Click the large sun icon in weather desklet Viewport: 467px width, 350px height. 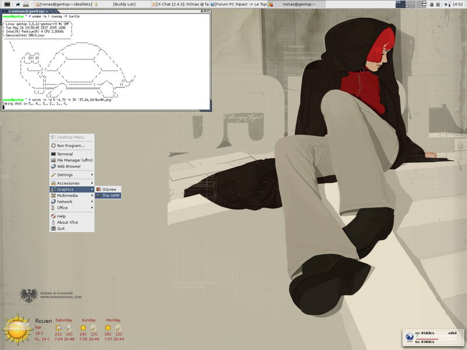click(x=18, y=330)
